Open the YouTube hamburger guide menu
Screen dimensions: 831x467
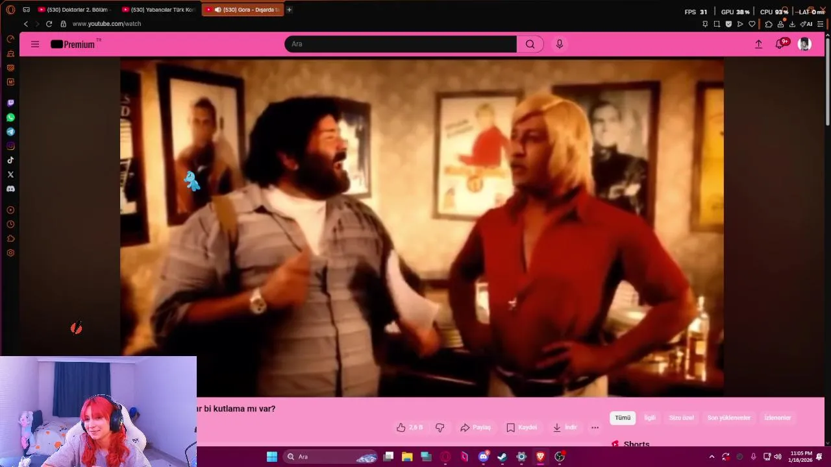pos(35,44)
